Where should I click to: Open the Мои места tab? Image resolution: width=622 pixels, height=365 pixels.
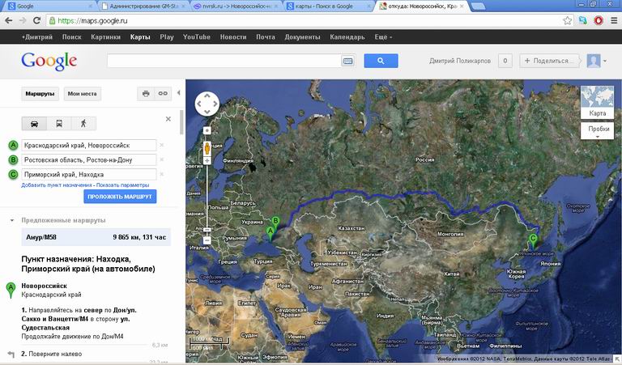pos(82,94)
